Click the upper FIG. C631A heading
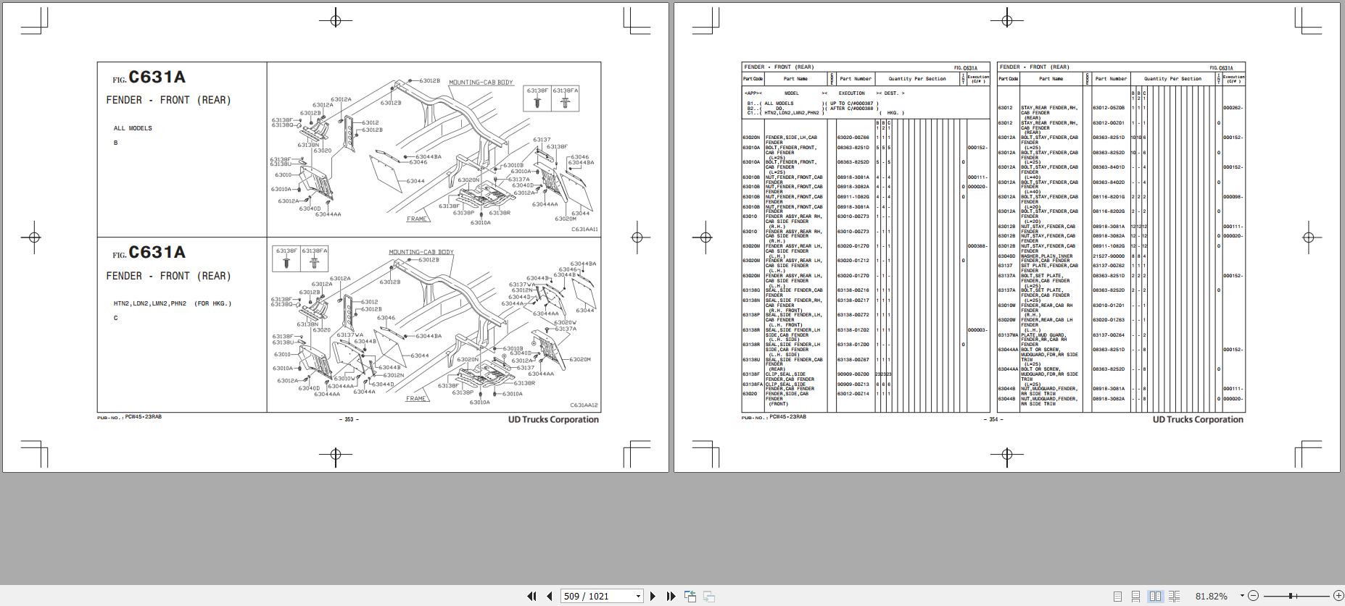Image resolution: width=1345 pixels, height=606 pixels. click(149, 77)
